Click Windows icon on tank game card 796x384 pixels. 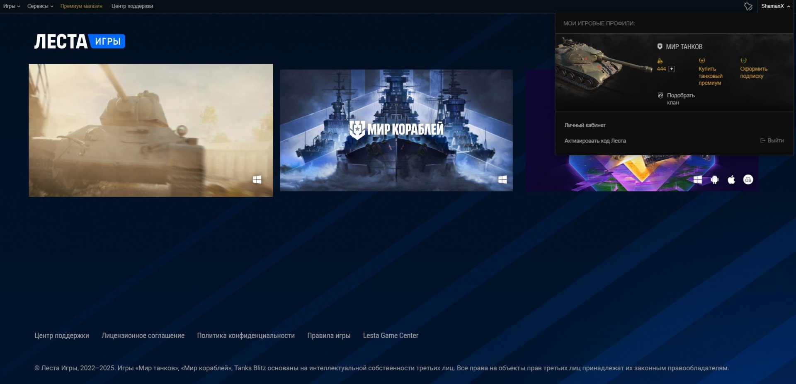[257, 179]
